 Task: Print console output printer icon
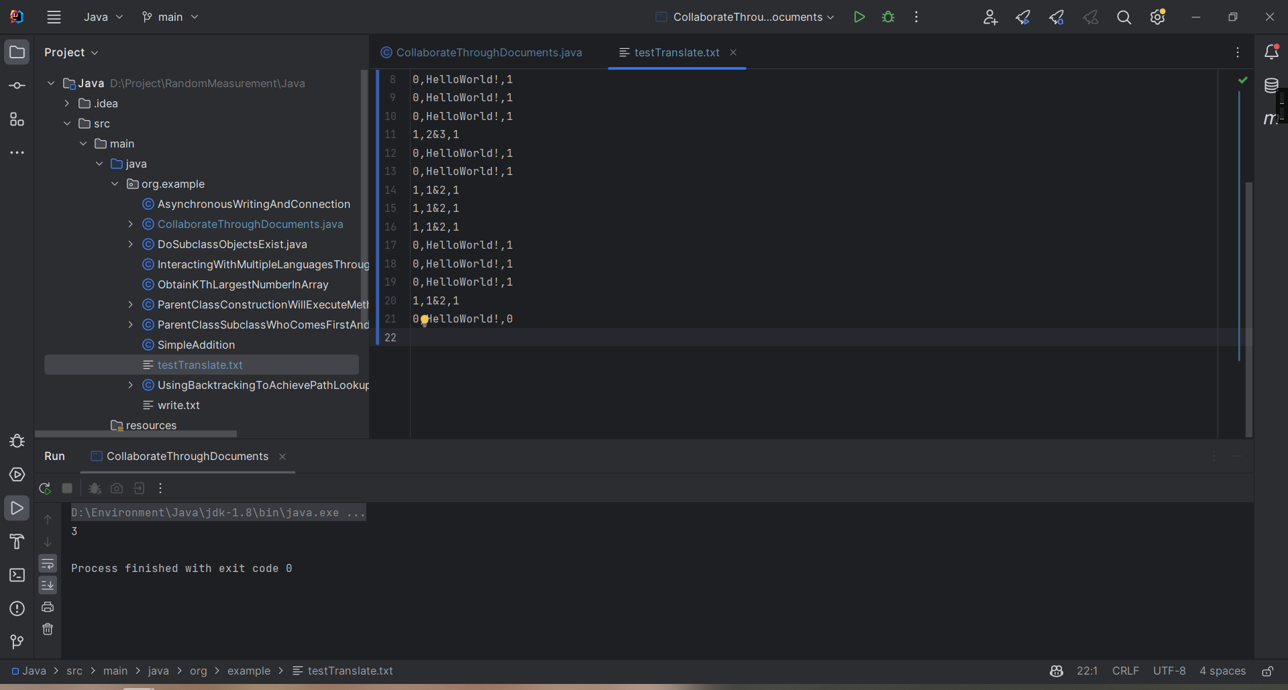48,607
